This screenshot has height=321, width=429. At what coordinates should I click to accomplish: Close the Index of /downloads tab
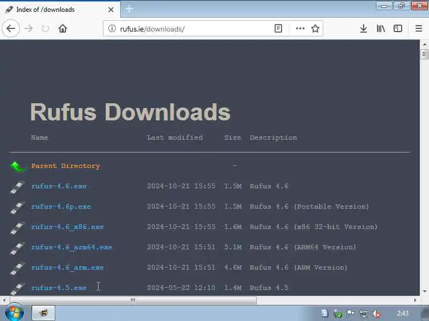click(x=111, y=10)
